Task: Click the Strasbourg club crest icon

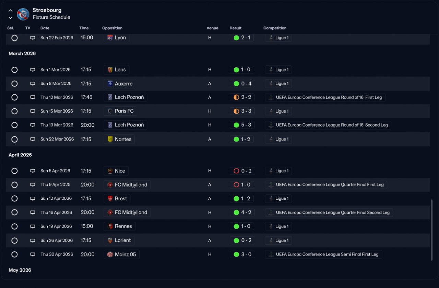Action: point(23,14)
